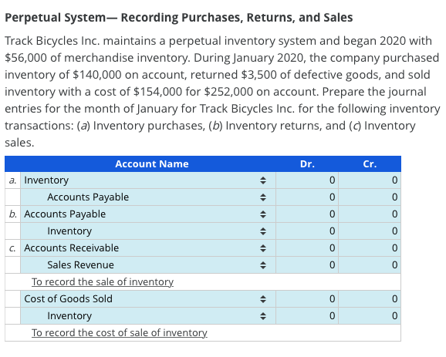Click the Dr. field for Inventory below Cost of Goods Sold
Screen dimensions: 446x357
(307, 316)
